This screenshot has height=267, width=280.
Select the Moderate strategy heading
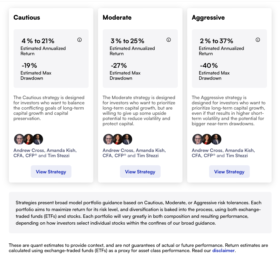(117, 17)
